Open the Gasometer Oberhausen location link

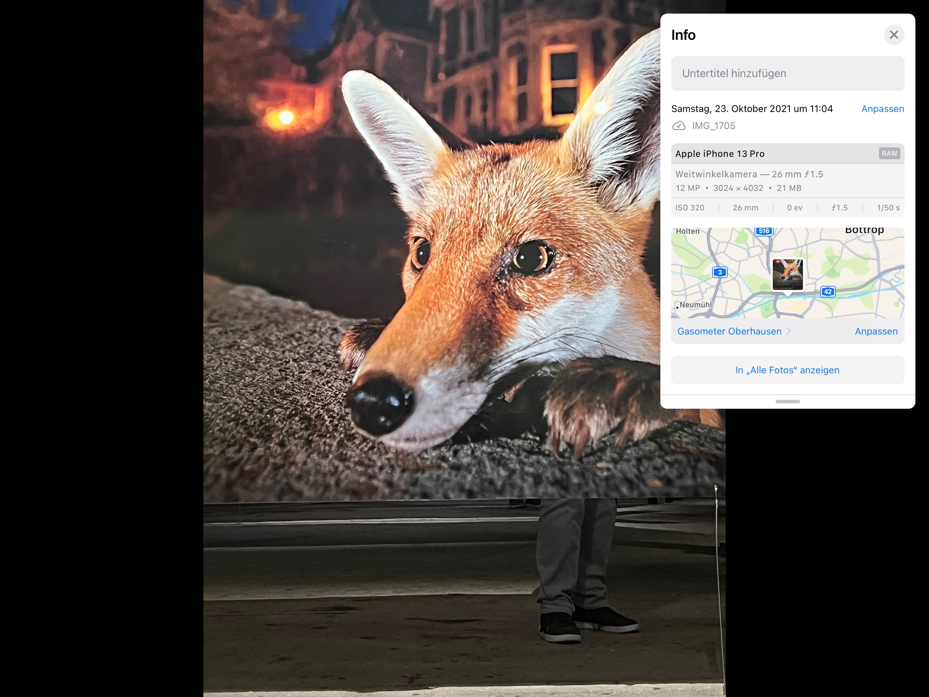(729, 331)
